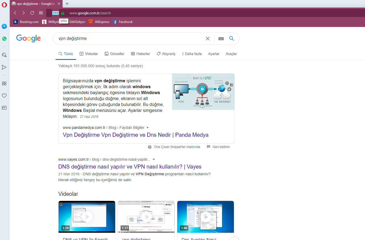Open the Facebook bookmark
365x240 pixels.
(x=123, y=22)
